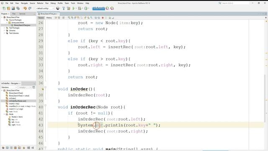Click the Profile Project clock icon

point(86,8)
